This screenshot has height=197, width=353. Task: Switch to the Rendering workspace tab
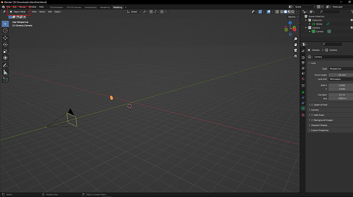point(105,8)
